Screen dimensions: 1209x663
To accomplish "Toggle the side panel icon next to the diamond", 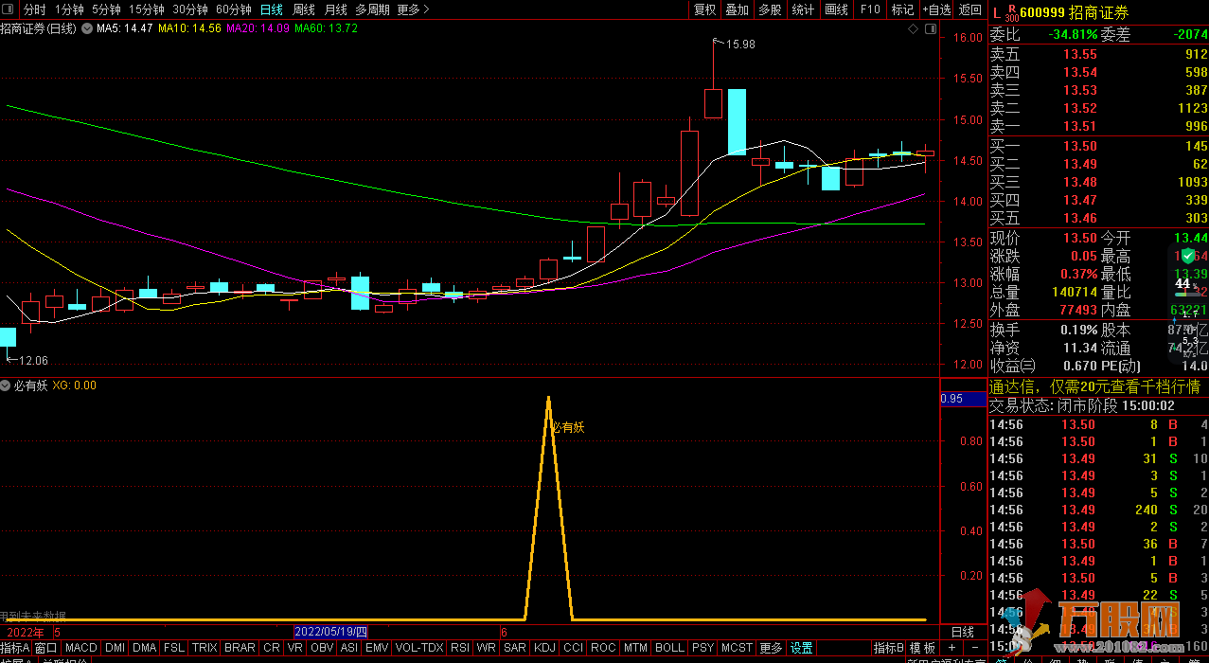I will click(930, 29).
